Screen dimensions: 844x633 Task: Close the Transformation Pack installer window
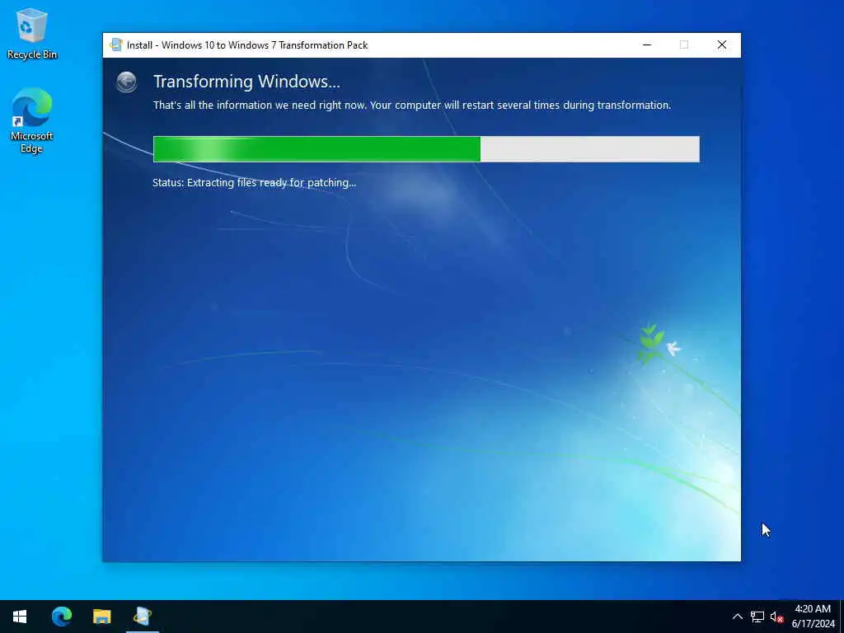(722, 45)
